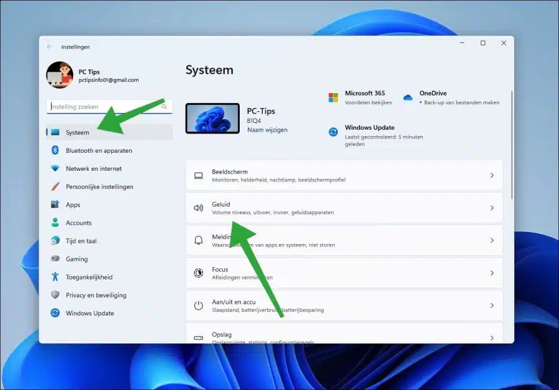Screen dimensions: 559x390
Task: Click the PC-Tips device wallpaper thumbnail
Action: (x=212, y=119)
